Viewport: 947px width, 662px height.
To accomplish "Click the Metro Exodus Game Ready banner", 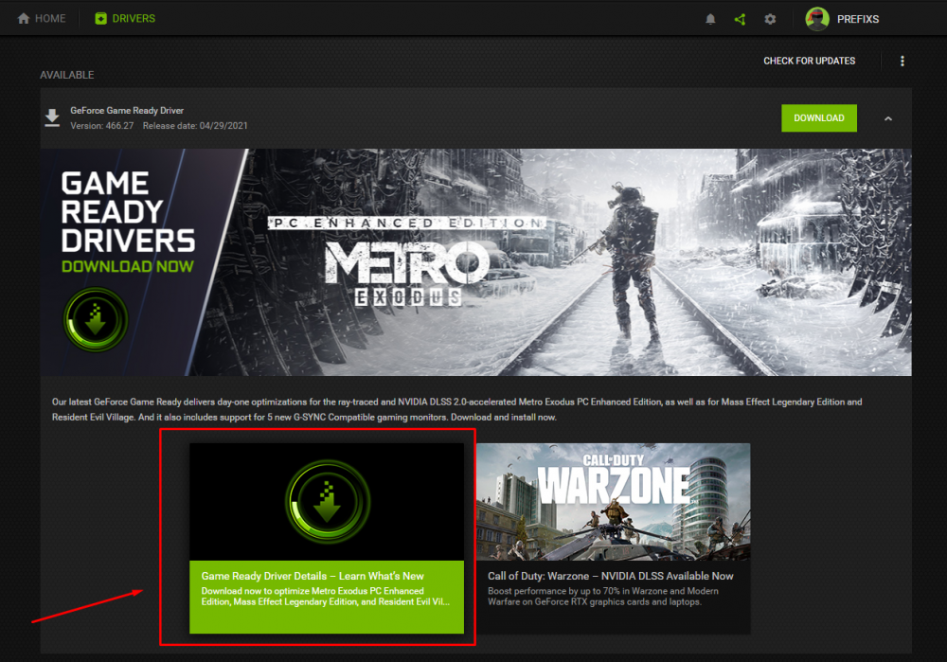I will (x=476, y=262).
